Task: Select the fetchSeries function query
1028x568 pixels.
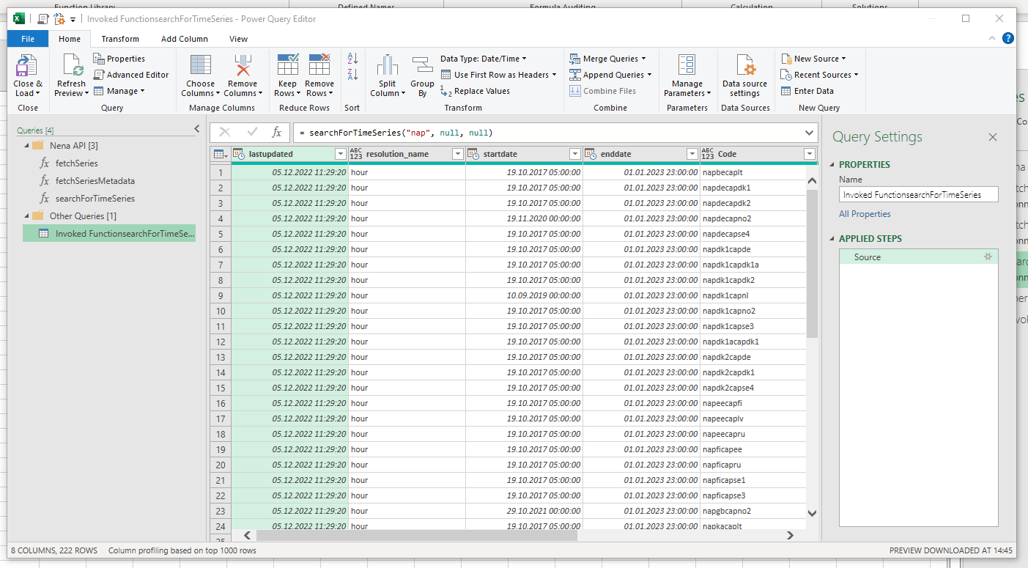Action: [x=76, y=163]
